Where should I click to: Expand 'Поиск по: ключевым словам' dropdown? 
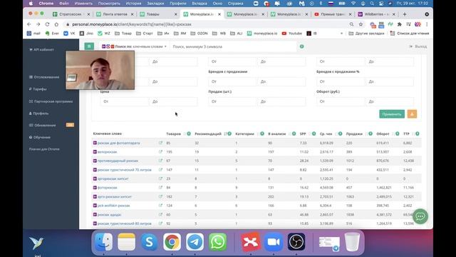(134, 46)
